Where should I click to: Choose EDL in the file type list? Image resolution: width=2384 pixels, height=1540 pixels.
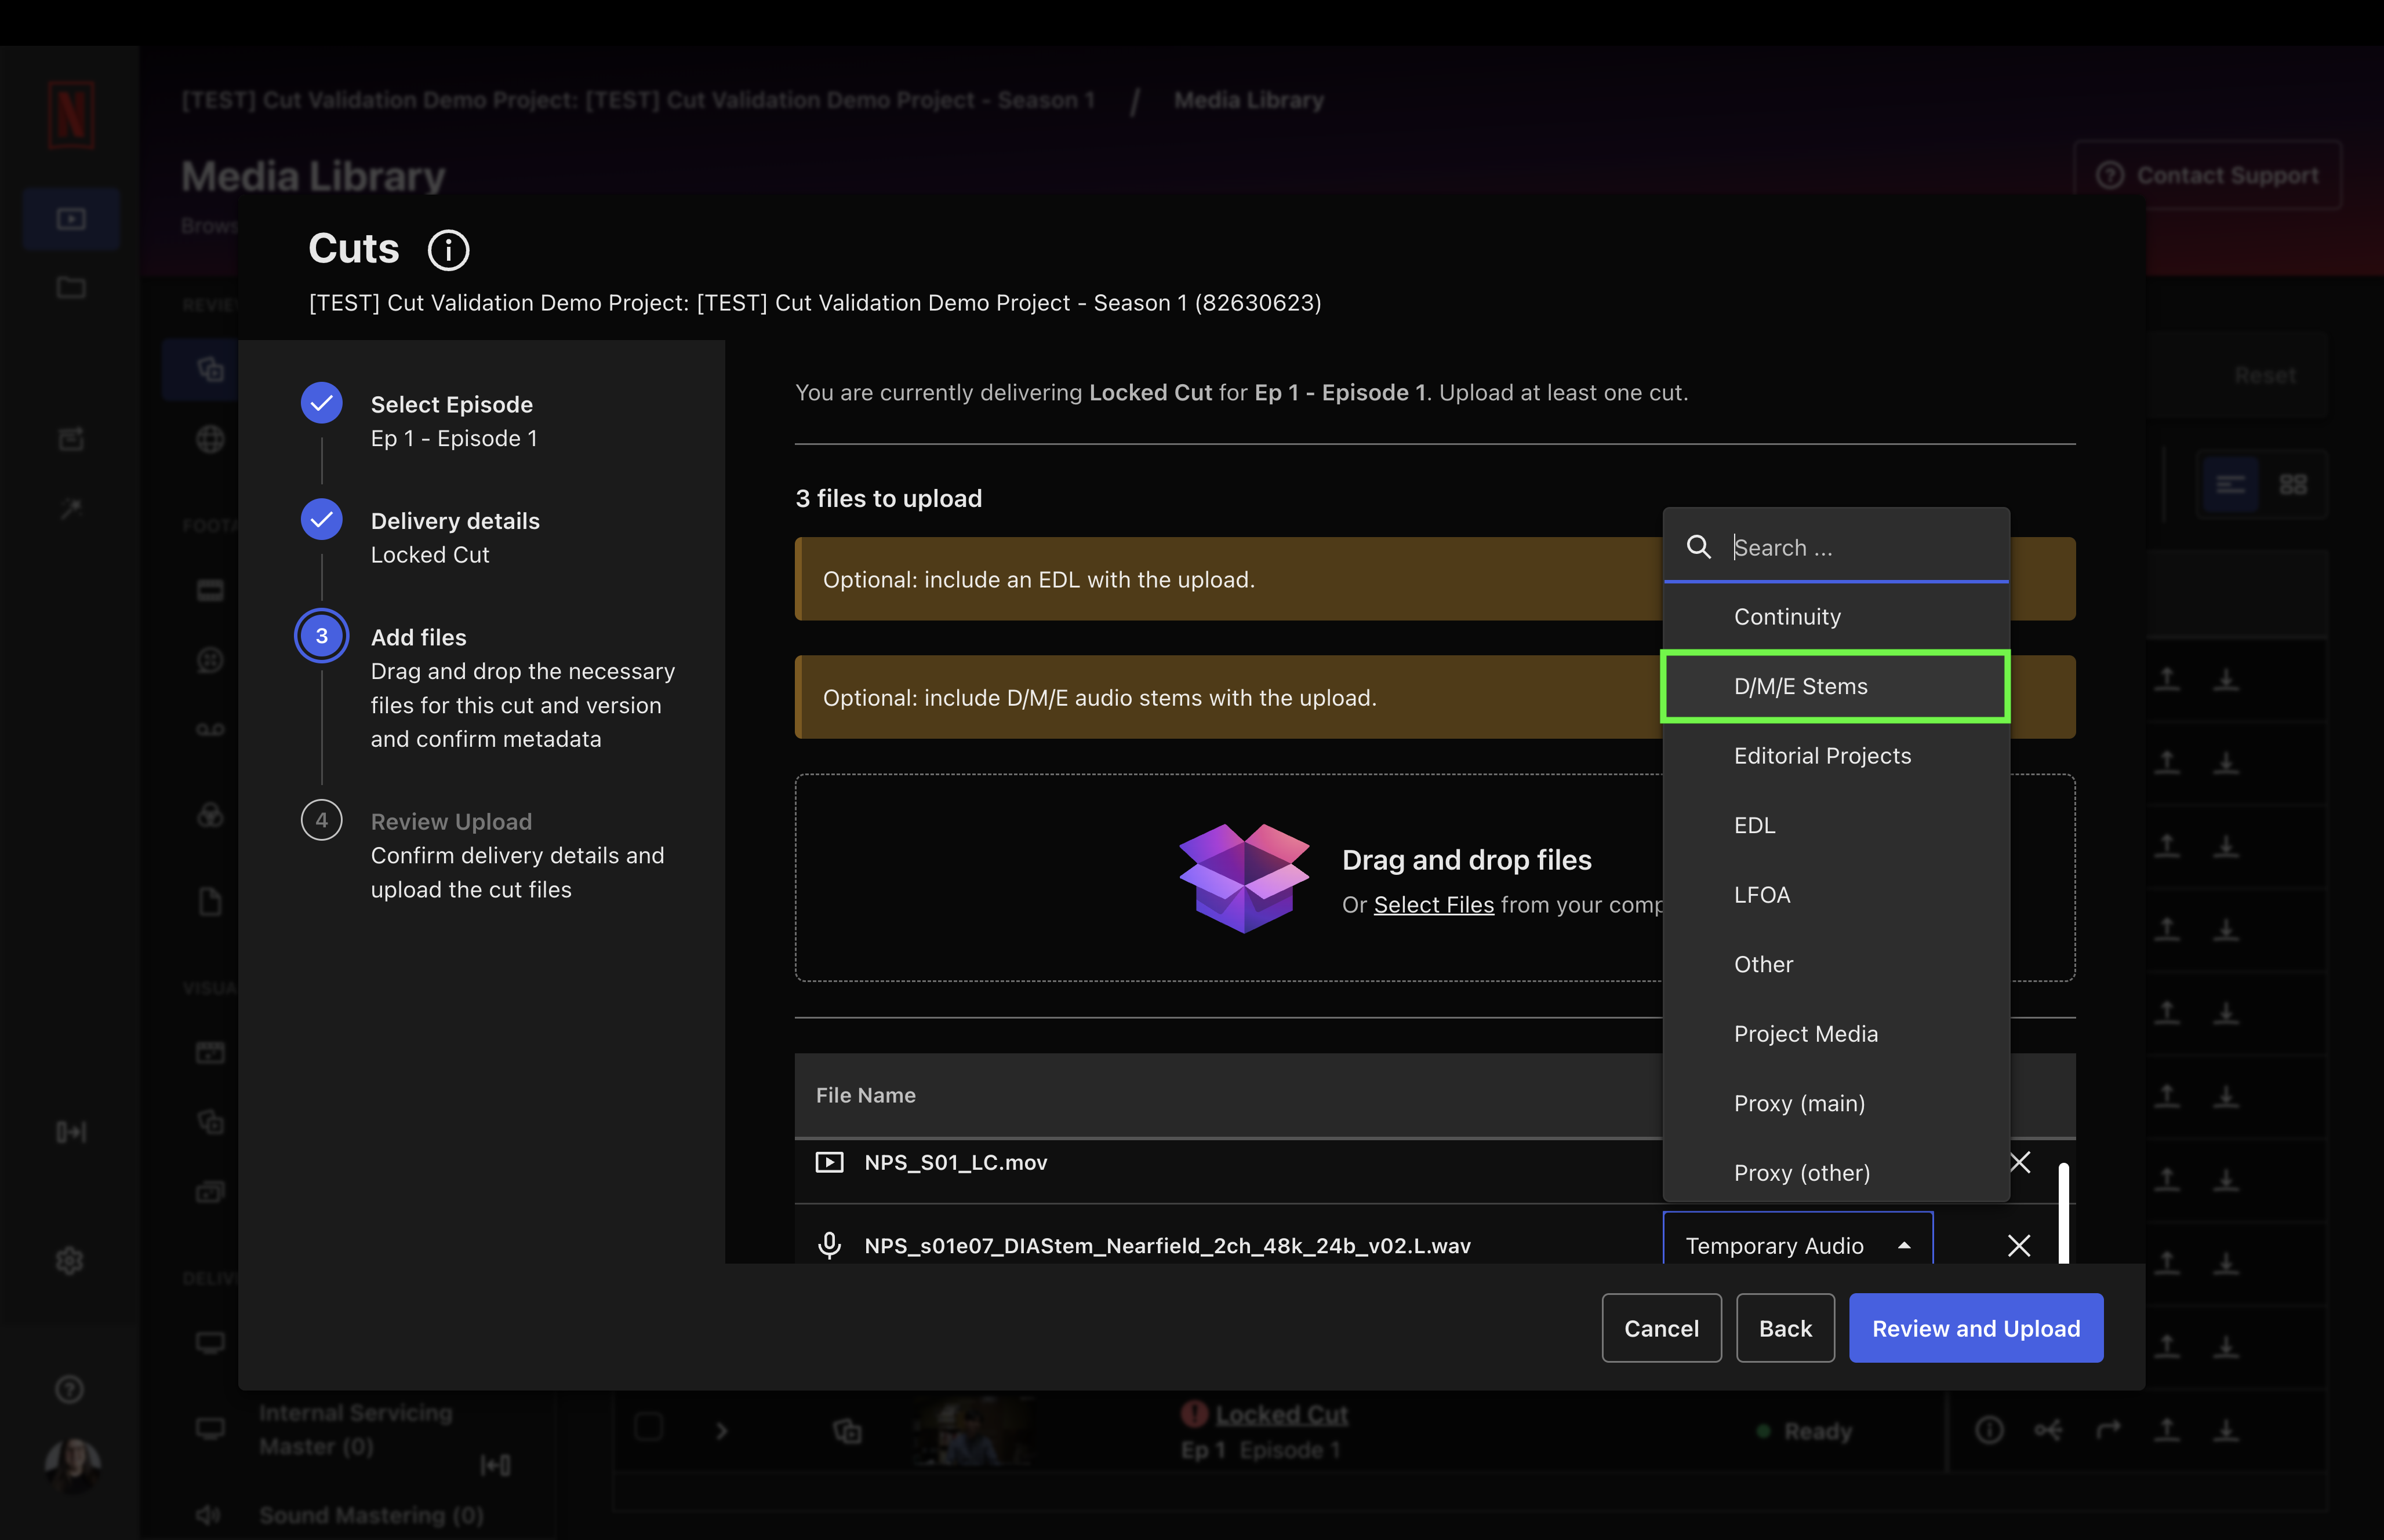click(1755, 825)
